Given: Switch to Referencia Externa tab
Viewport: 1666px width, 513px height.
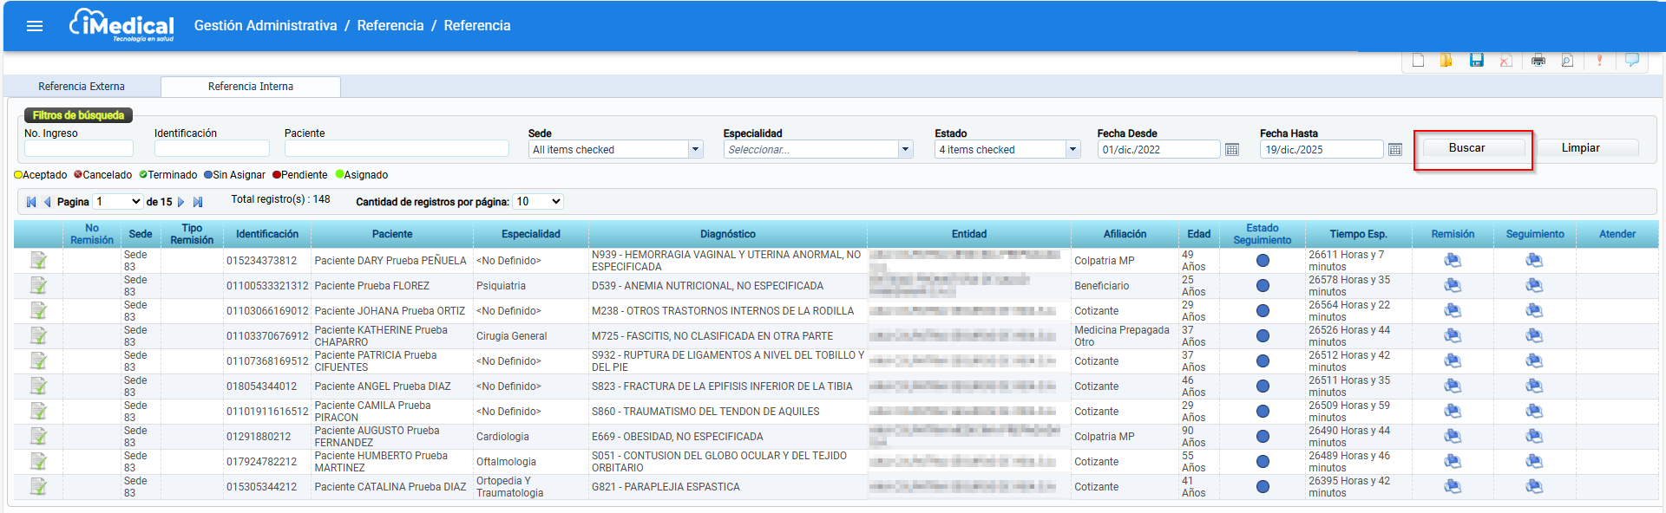Looking at the screenshot, I should click(x=82, y=87).
